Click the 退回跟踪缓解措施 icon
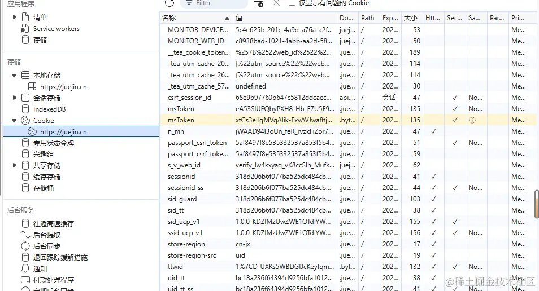 coord(25,257)
